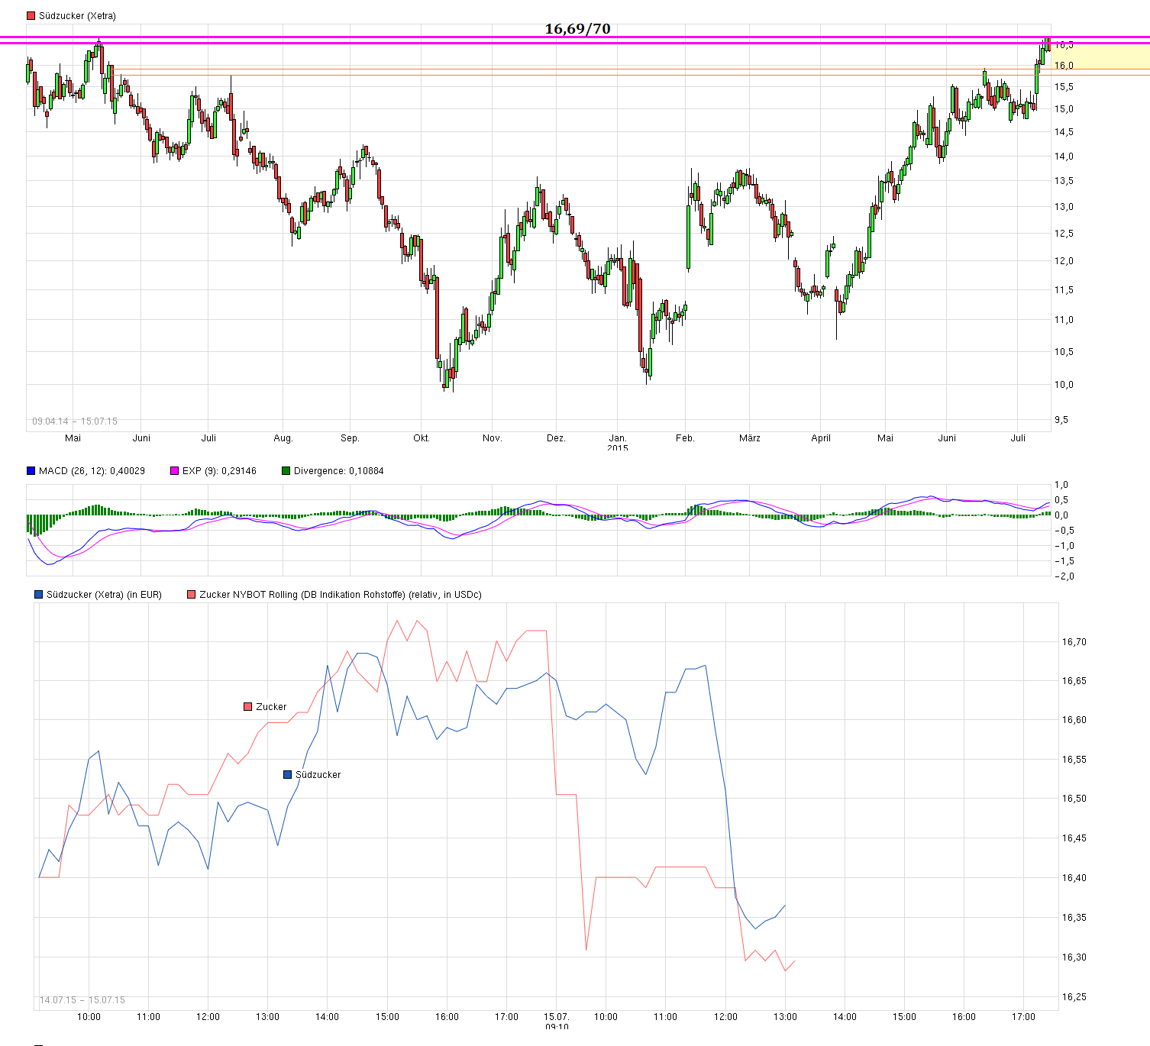
Task: Click the '16,70' intraday price axis value
Action: [x=1074, y=642]
